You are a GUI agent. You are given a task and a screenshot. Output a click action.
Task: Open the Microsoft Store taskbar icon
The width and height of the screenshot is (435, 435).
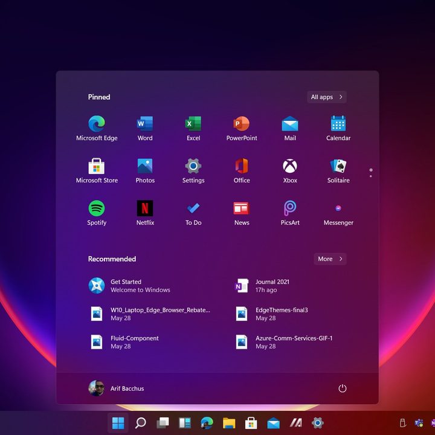[x=251, y=423]
